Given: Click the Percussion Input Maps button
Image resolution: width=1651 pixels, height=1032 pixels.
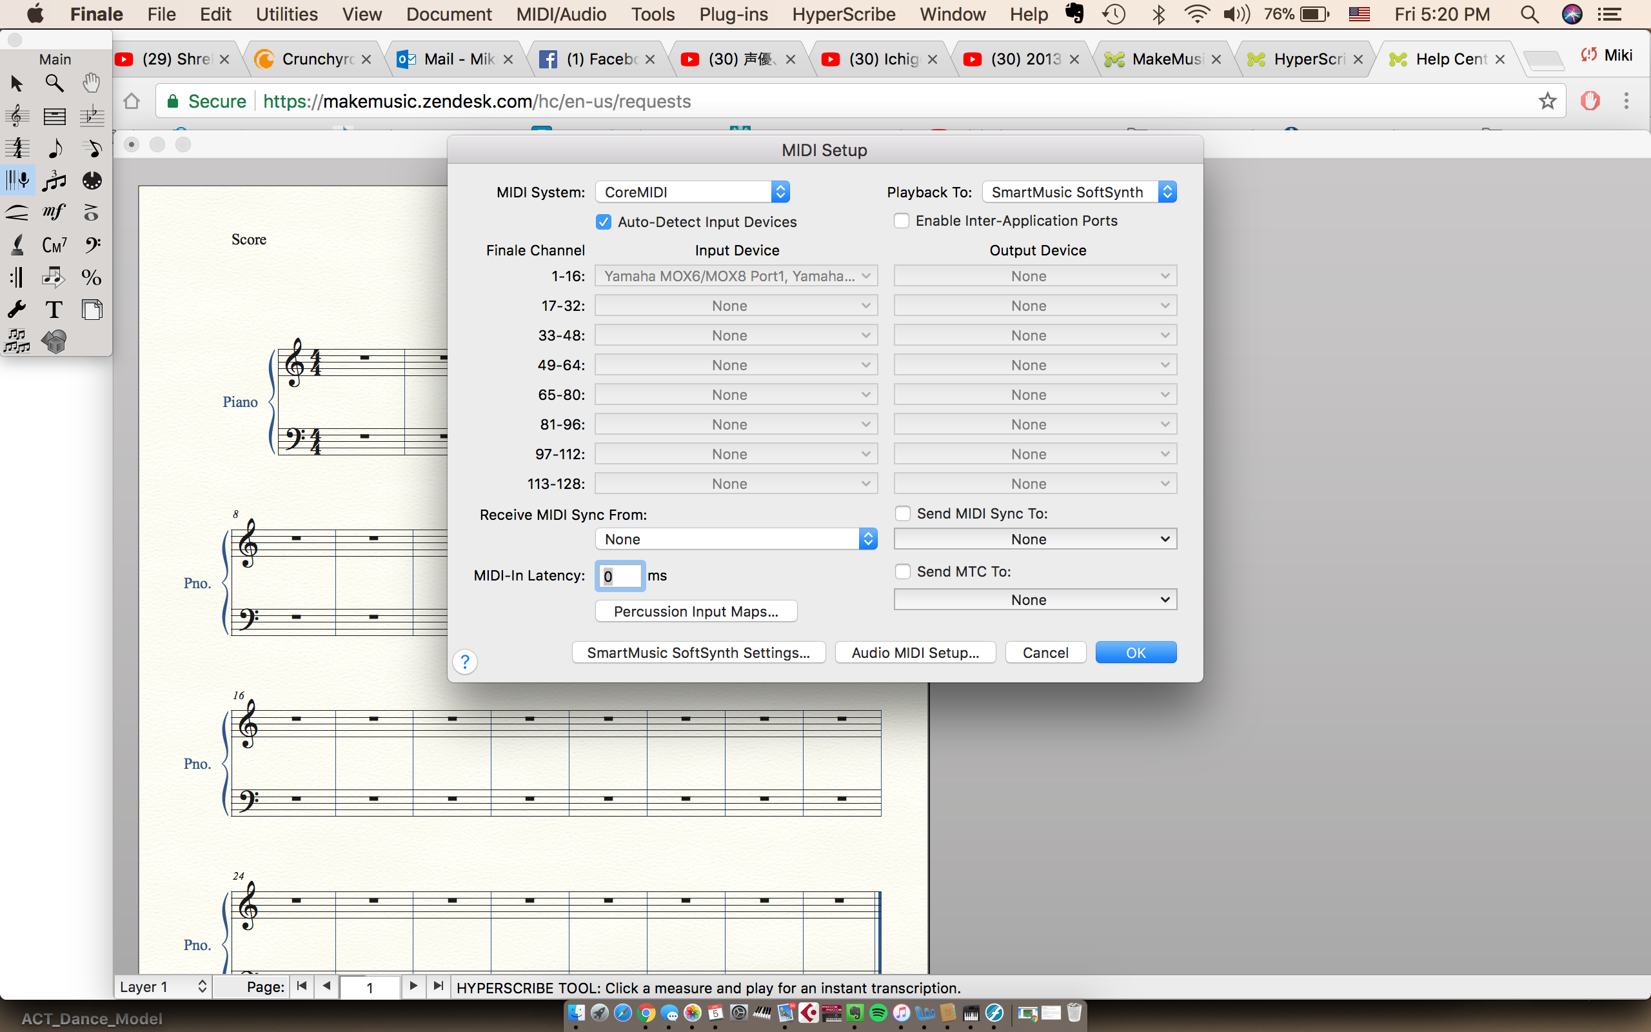Looking at the screenshot, I should point(696,611).
